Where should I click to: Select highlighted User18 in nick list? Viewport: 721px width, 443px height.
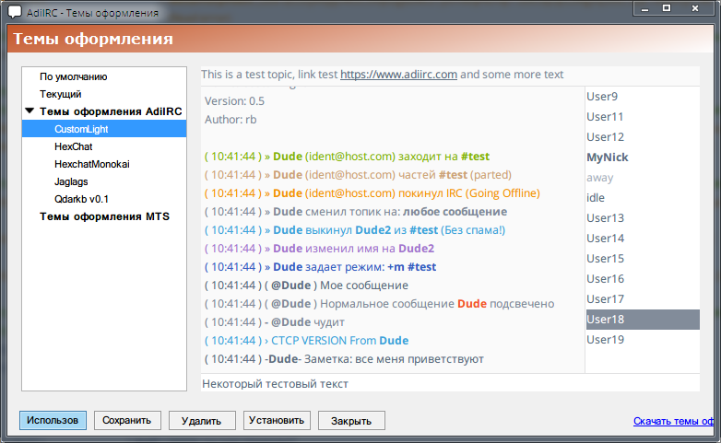coord(643,320)
